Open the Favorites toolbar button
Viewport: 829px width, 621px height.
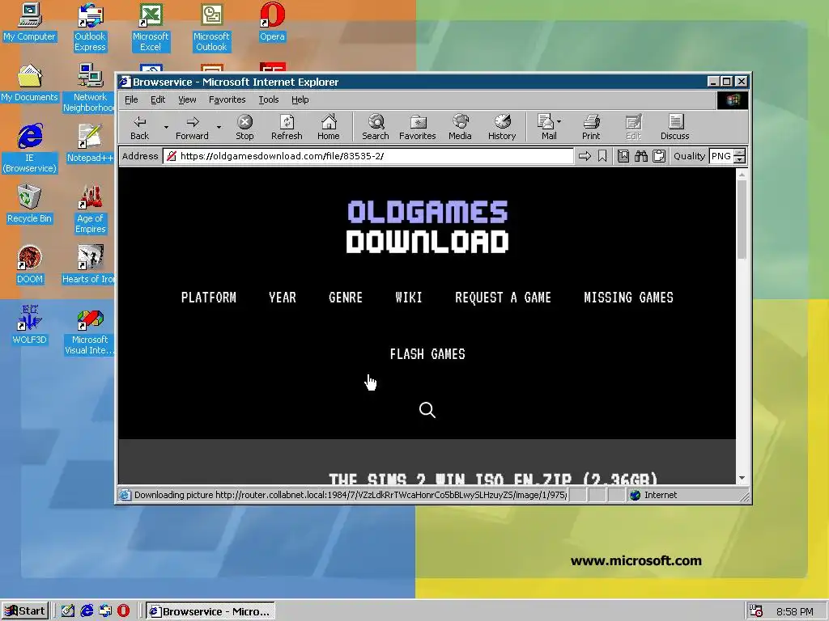pos(418,127)
